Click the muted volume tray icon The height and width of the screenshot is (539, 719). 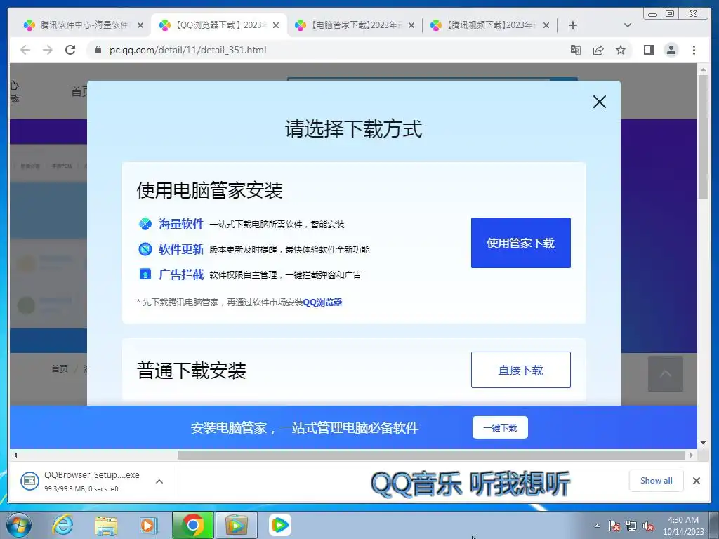click(648, 526)
